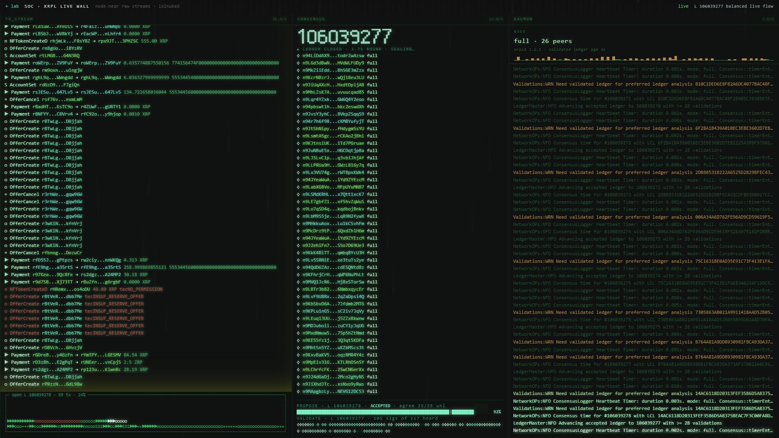
Task: Click the peer activity bar chart under 'full · 26 peers'
Action: tap(644, 58)
